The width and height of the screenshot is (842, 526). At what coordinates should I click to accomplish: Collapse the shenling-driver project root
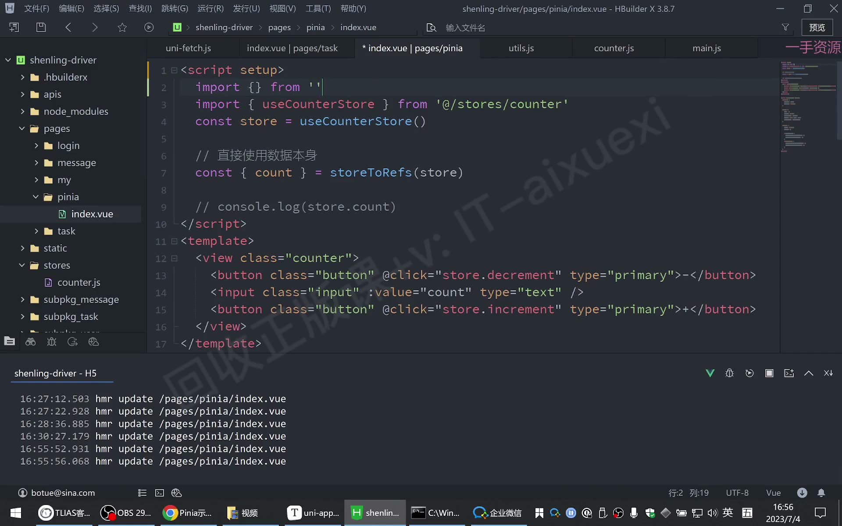coord(8,60)
